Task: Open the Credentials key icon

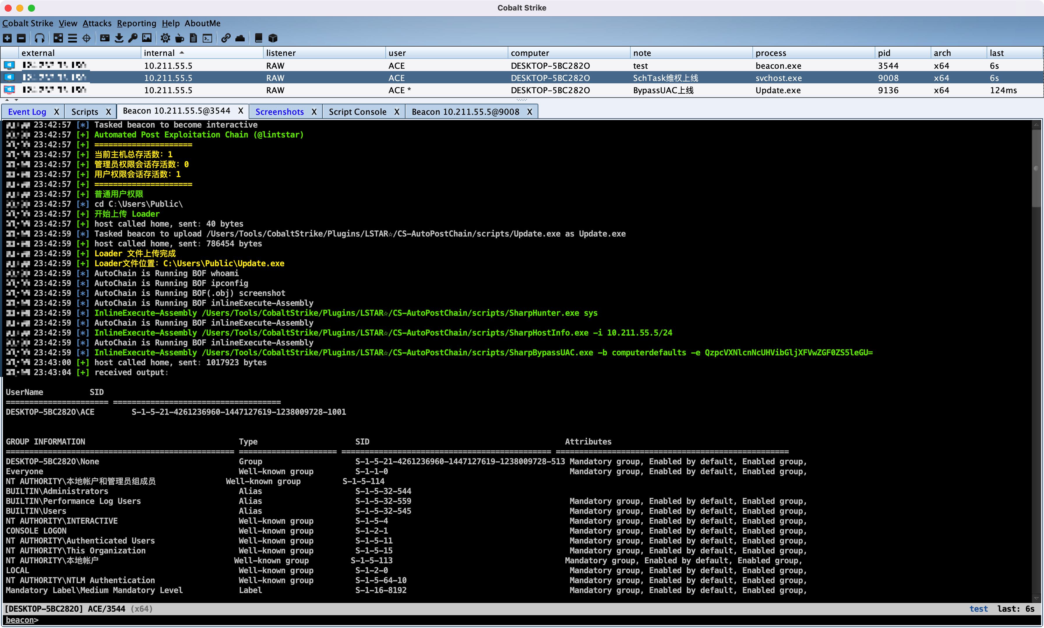Action: pos(133,38)
